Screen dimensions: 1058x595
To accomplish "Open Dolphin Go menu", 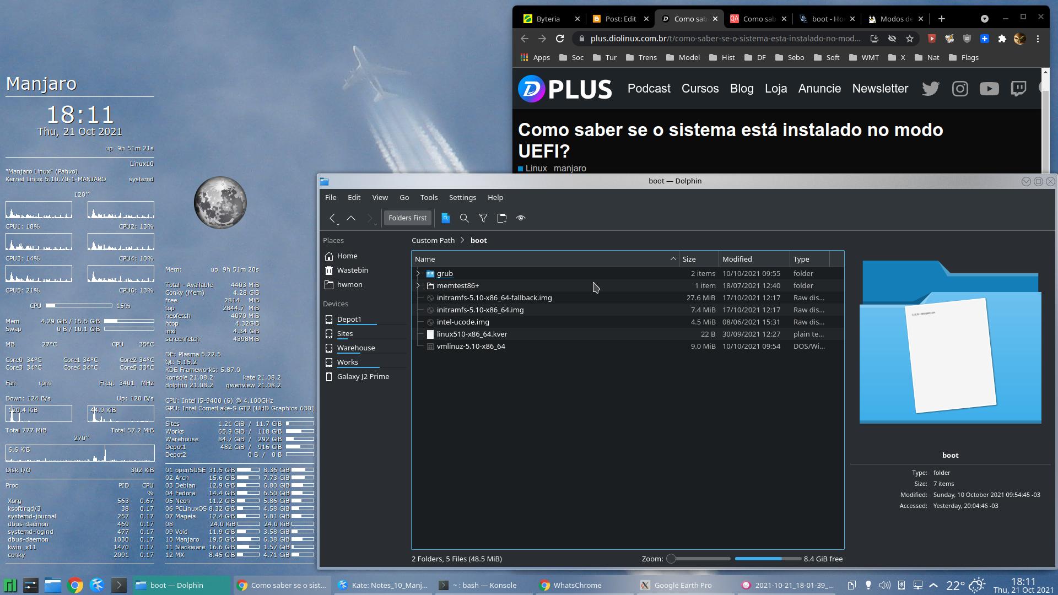I will (x=404, y=197).
